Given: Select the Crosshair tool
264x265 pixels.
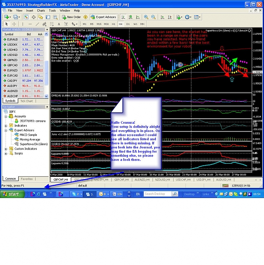Looking at the screenshot, I should point(14,24).
